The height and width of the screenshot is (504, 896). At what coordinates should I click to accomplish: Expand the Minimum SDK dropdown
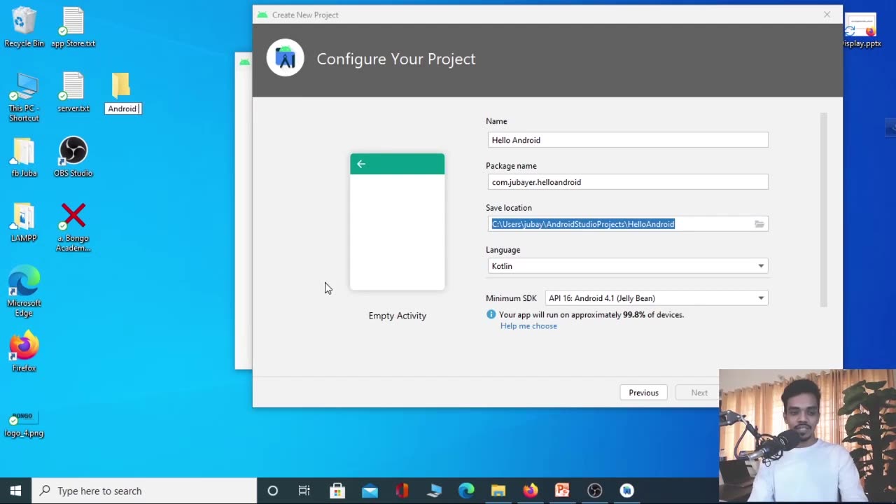pos(657,298)
